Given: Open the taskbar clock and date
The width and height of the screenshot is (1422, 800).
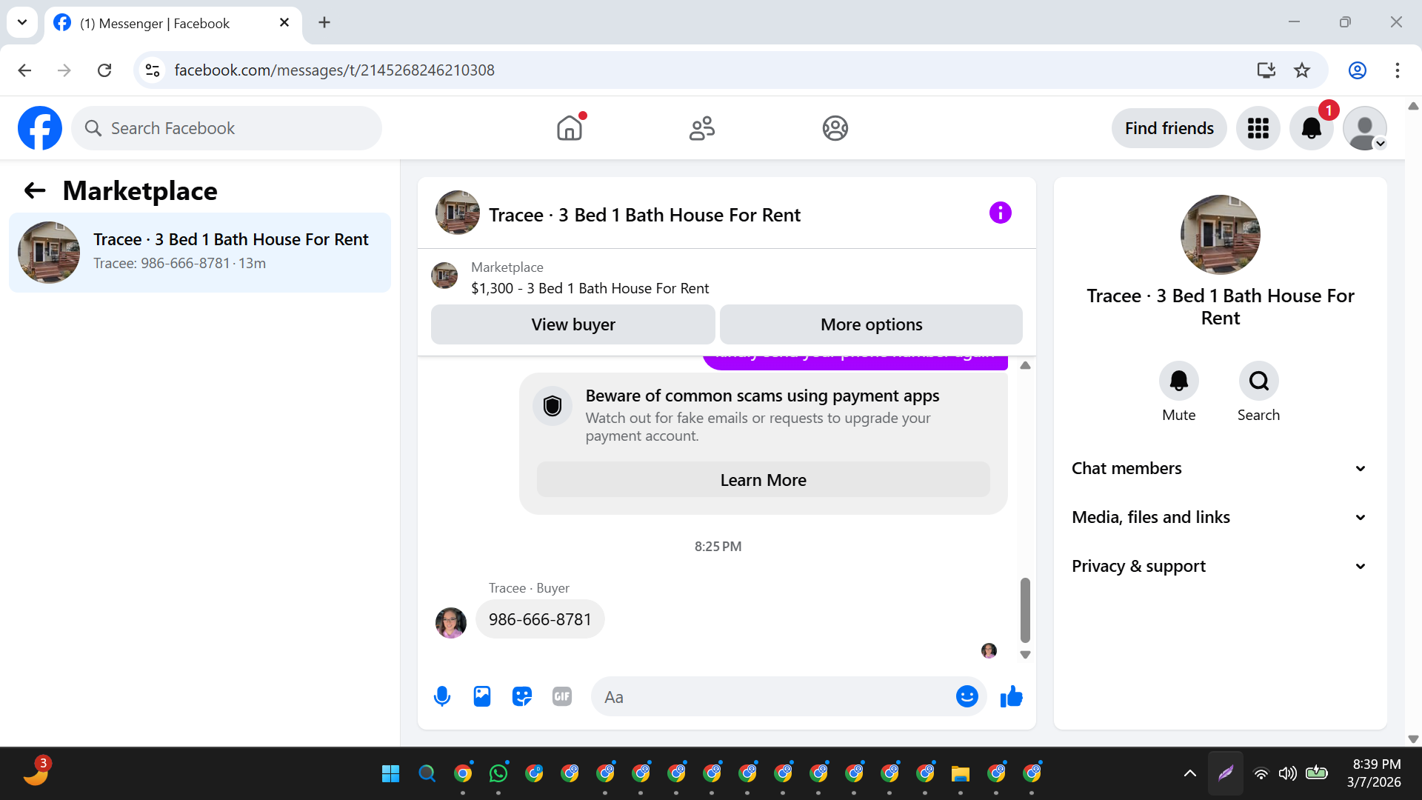Looking at the screenshot, I should [1375, 773].
